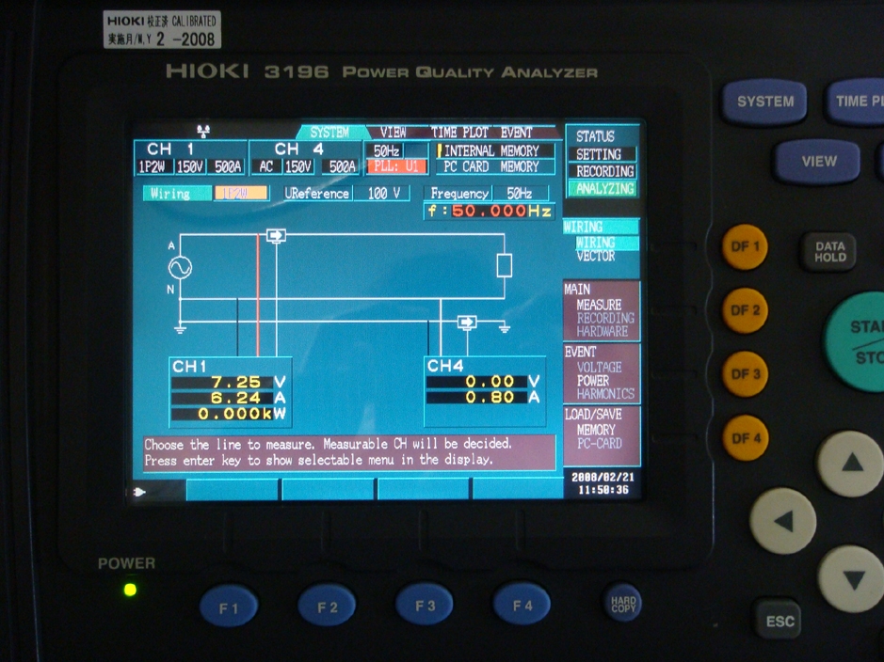Hit the orange DF 1 key
The image size is (884, 662).
pyautogui.click(x=745, y=246)
